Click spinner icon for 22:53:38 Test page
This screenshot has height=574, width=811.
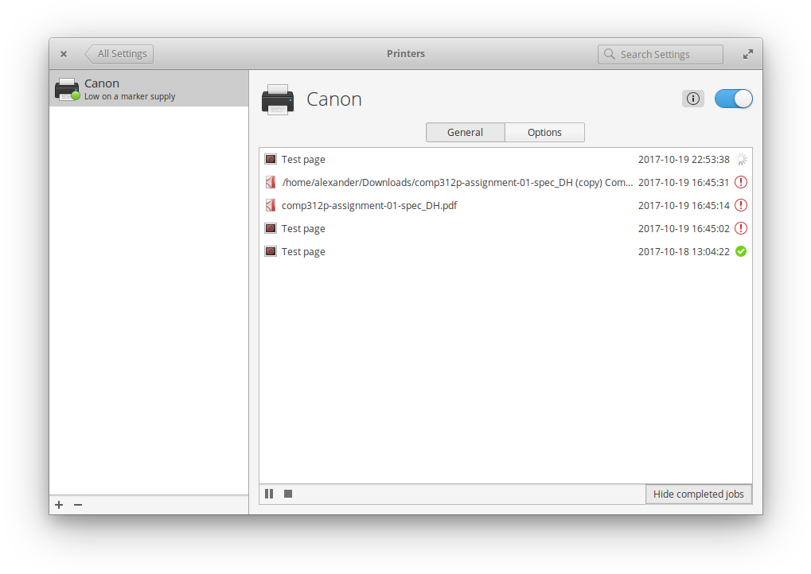pos(741,159)
